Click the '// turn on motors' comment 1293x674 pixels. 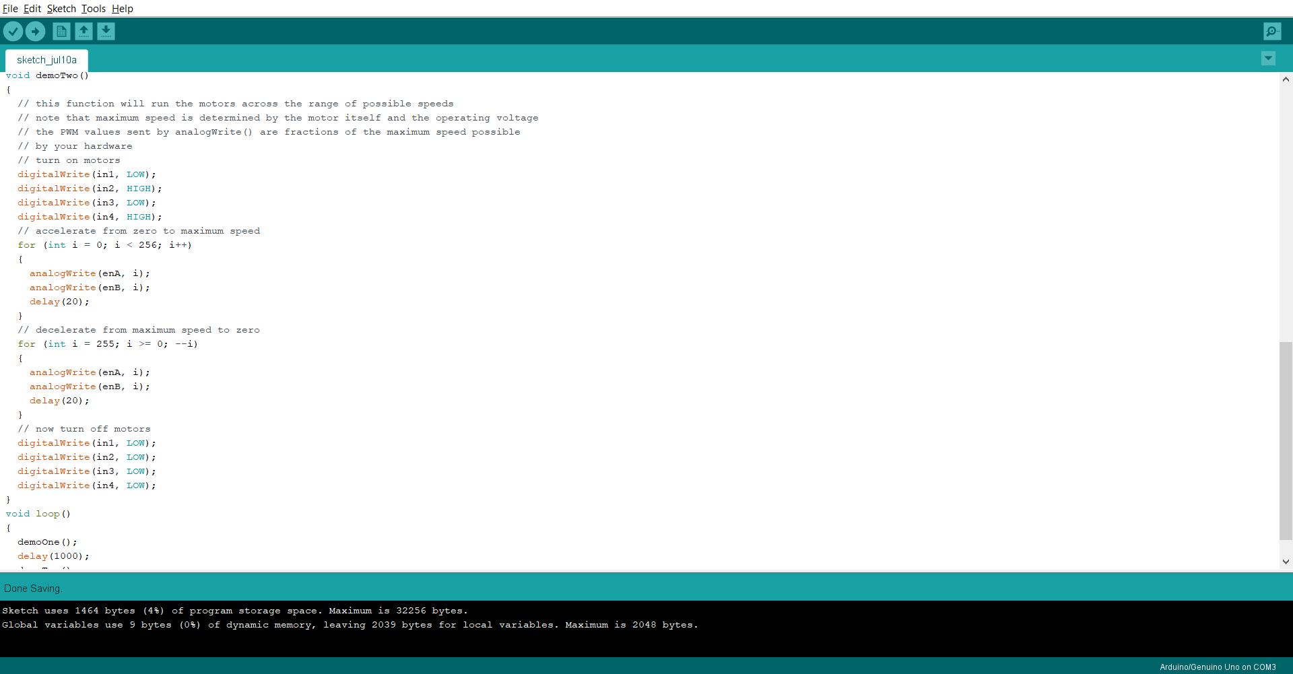click(x=69, y=160)
